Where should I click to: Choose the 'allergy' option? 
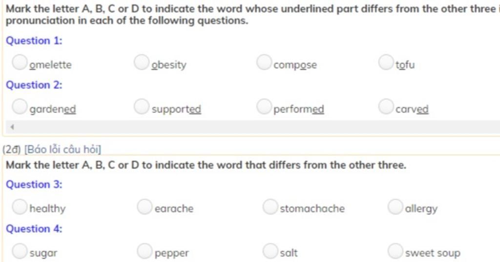(396, 207)
